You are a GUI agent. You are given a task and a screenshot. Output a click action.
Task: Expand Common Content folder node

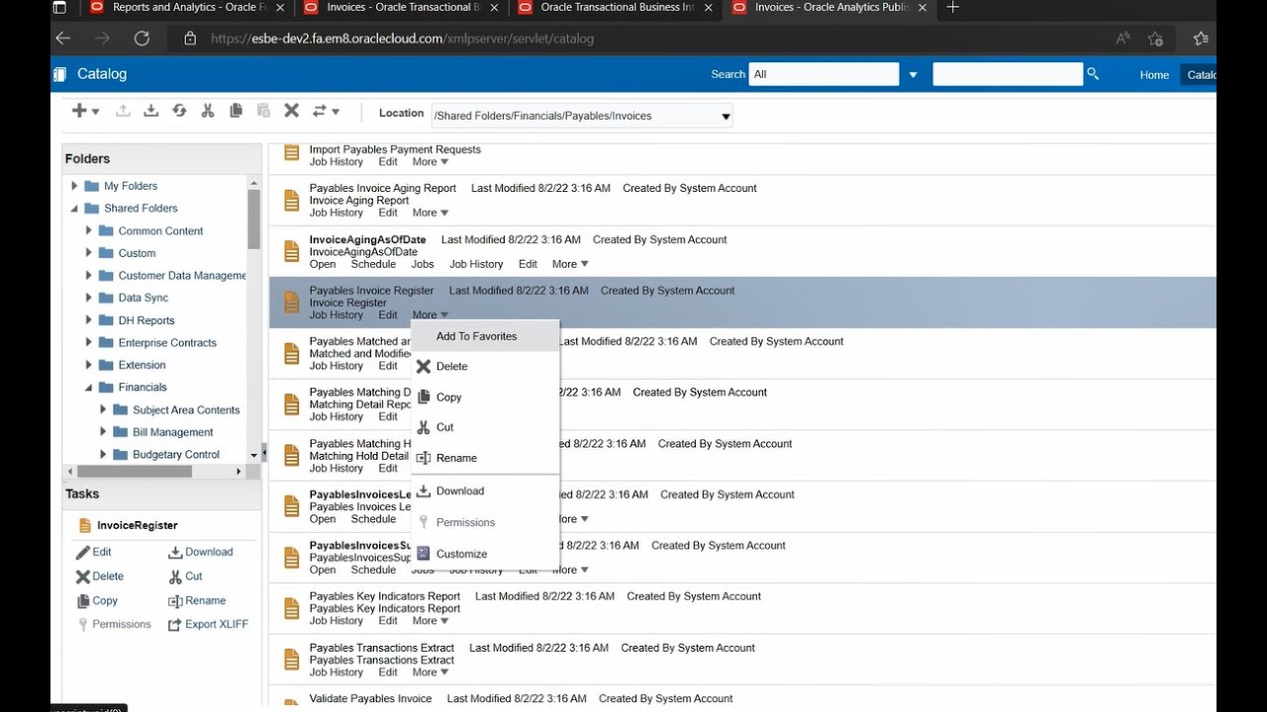[88, 230]
